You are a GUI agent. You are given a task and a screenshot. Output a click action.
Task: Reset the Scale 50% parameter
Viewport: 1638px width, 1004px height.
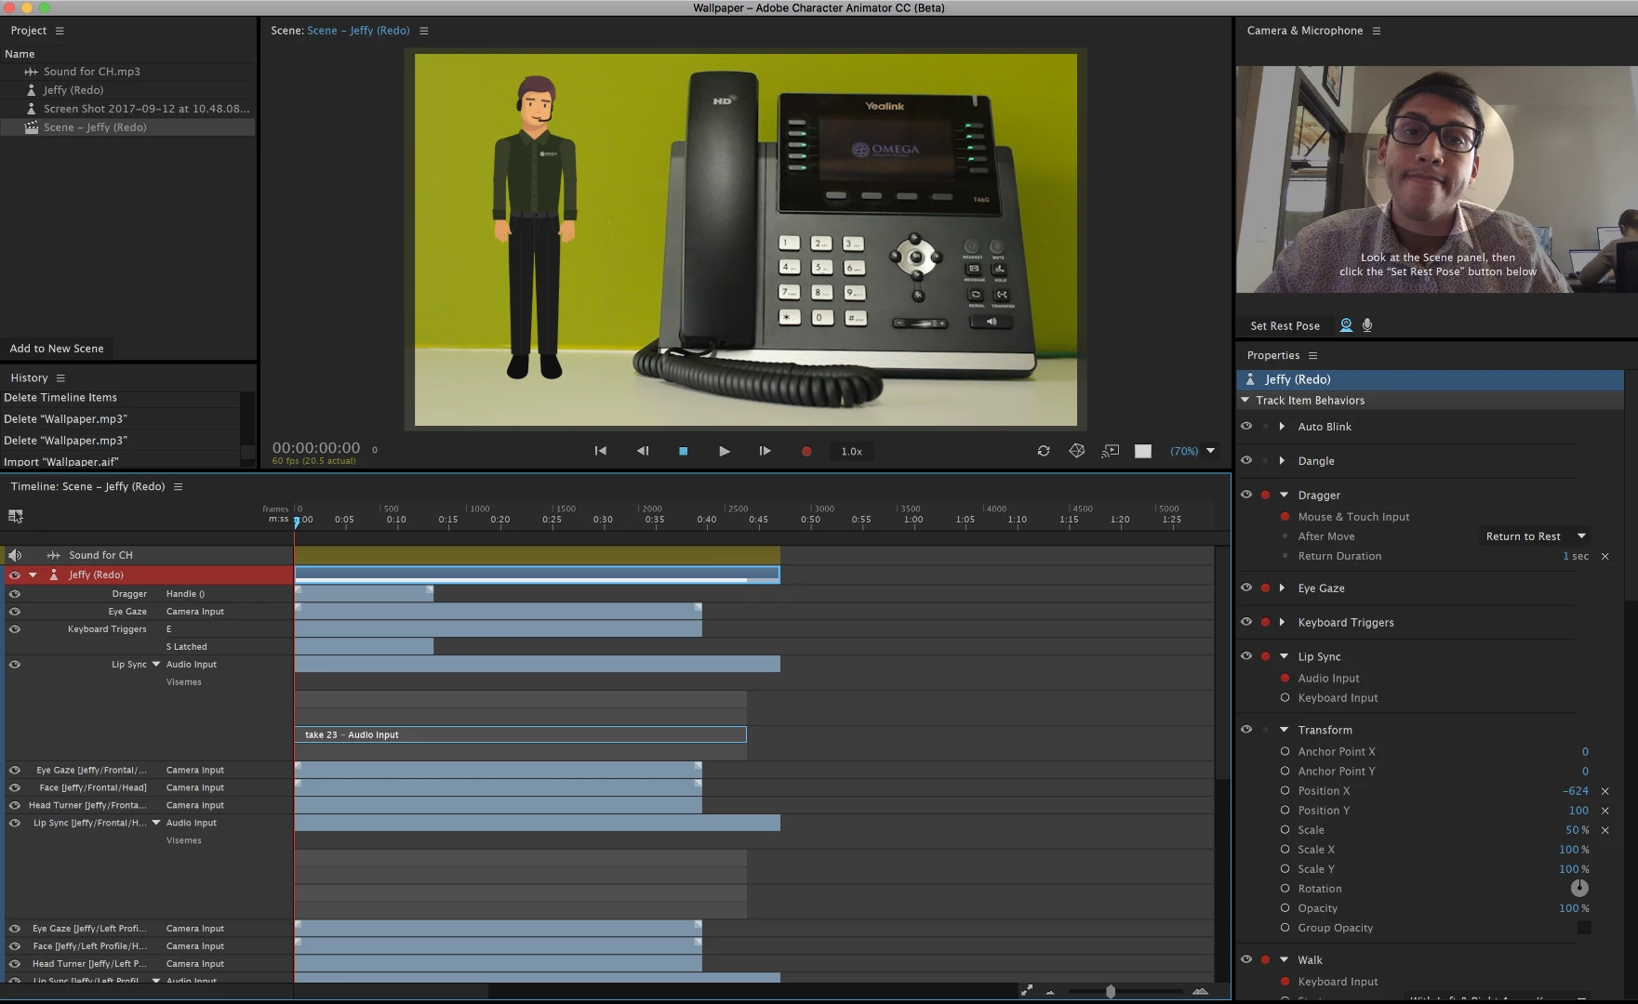[x=1605, y=830]
